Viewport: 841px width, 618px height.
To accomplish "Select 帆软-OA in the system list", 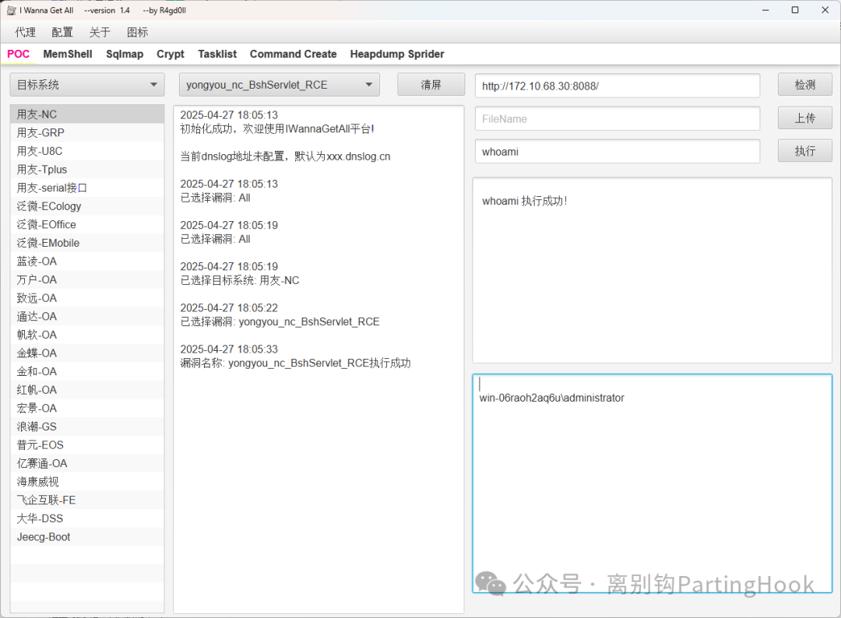I will (87, 335).
